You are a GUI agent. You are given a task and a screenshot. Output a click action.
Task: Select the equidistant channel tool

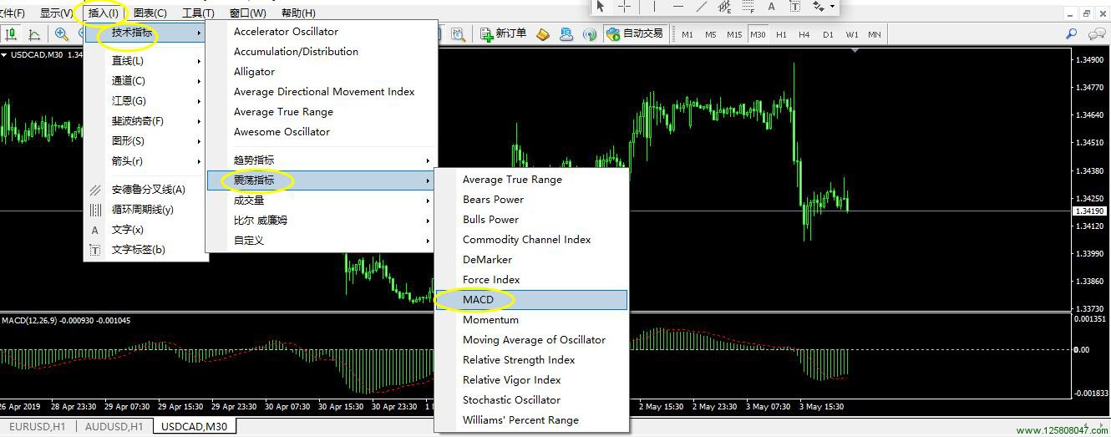pyautogui.click(x=724, y=7)
